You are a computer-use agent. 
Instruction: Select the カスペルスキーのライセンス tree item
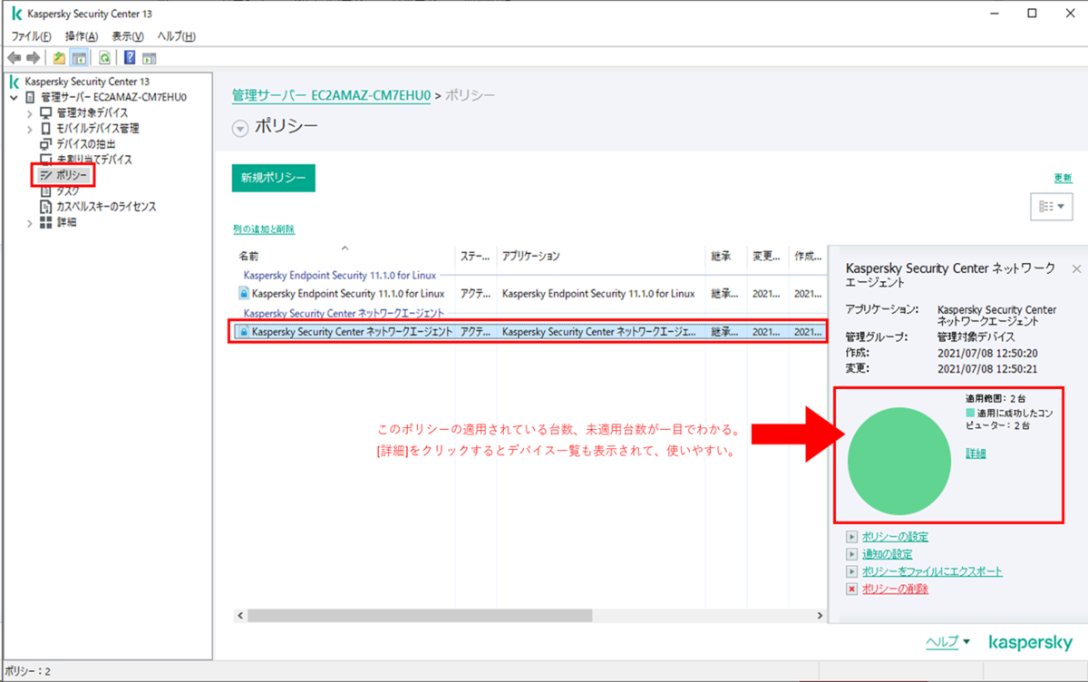click(x=106, y=207)
